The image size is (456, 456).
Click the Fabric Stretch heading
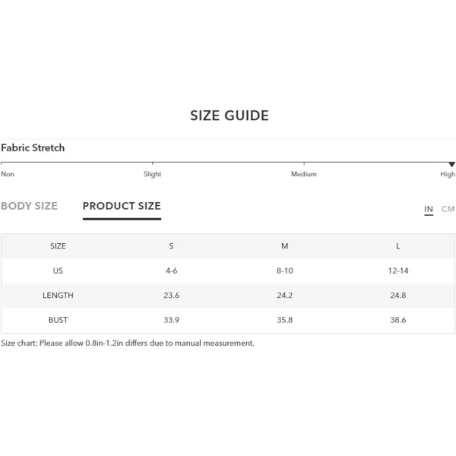33,147
